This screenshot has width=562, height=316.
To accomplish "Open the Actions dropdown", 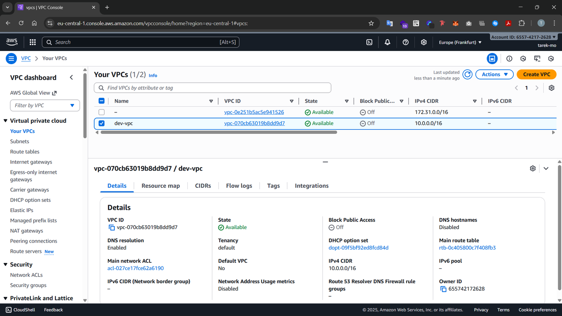I will point(495,74).
